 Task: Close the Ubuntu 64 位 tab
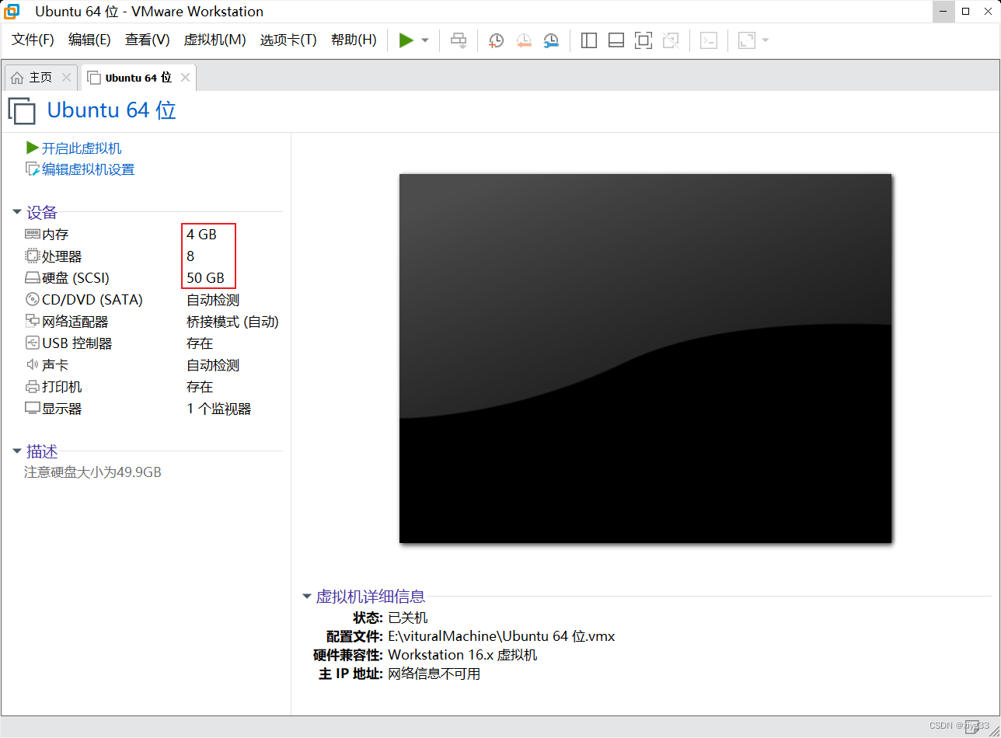tap(185, 78)
